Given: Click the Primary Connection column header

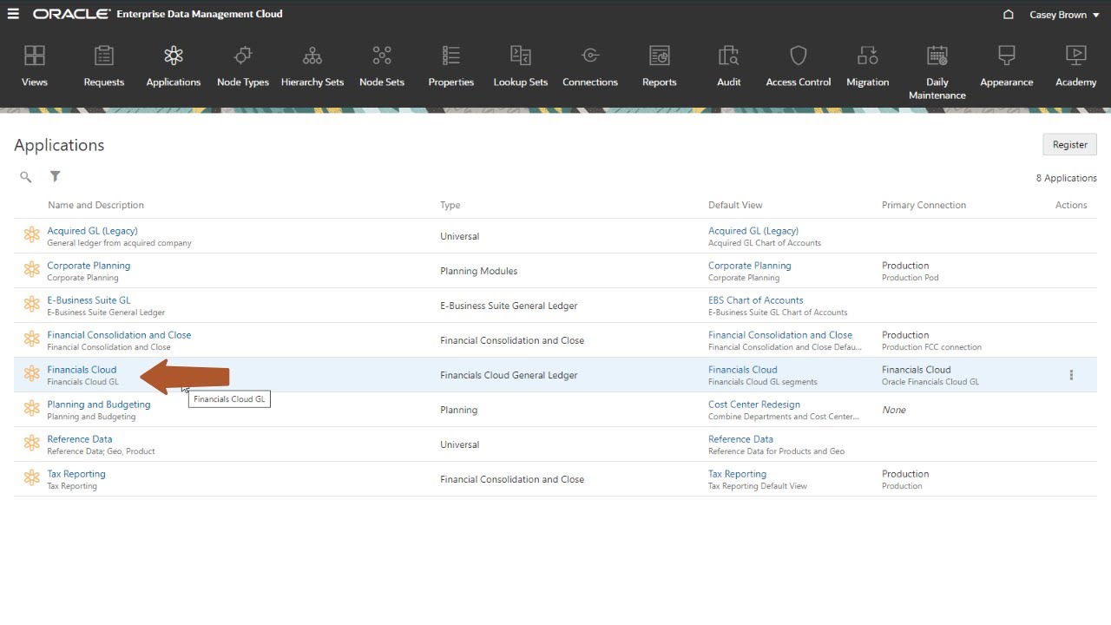Looking at the screenshot, I should point(924,206).
